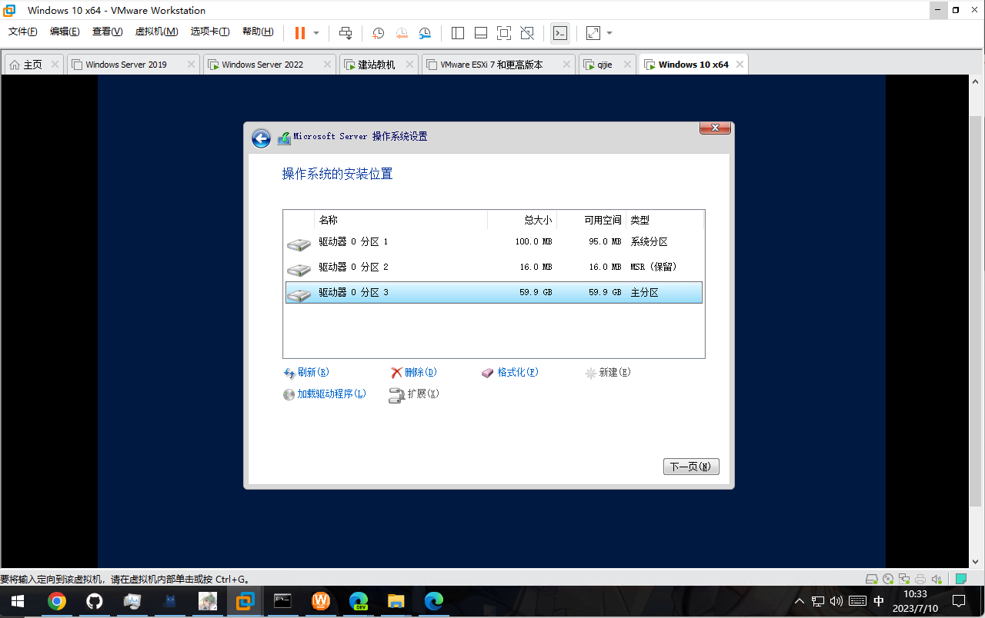Select 驱动器 0 分区 2 row

pos(493,267)
